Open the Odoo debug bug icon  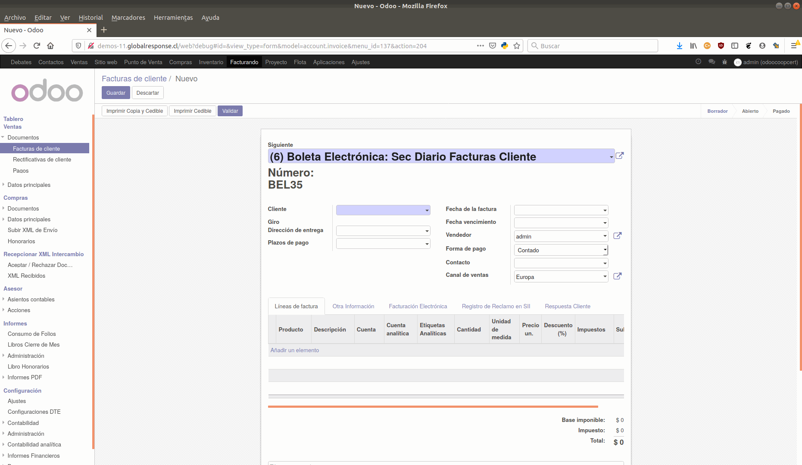[724, 62]
